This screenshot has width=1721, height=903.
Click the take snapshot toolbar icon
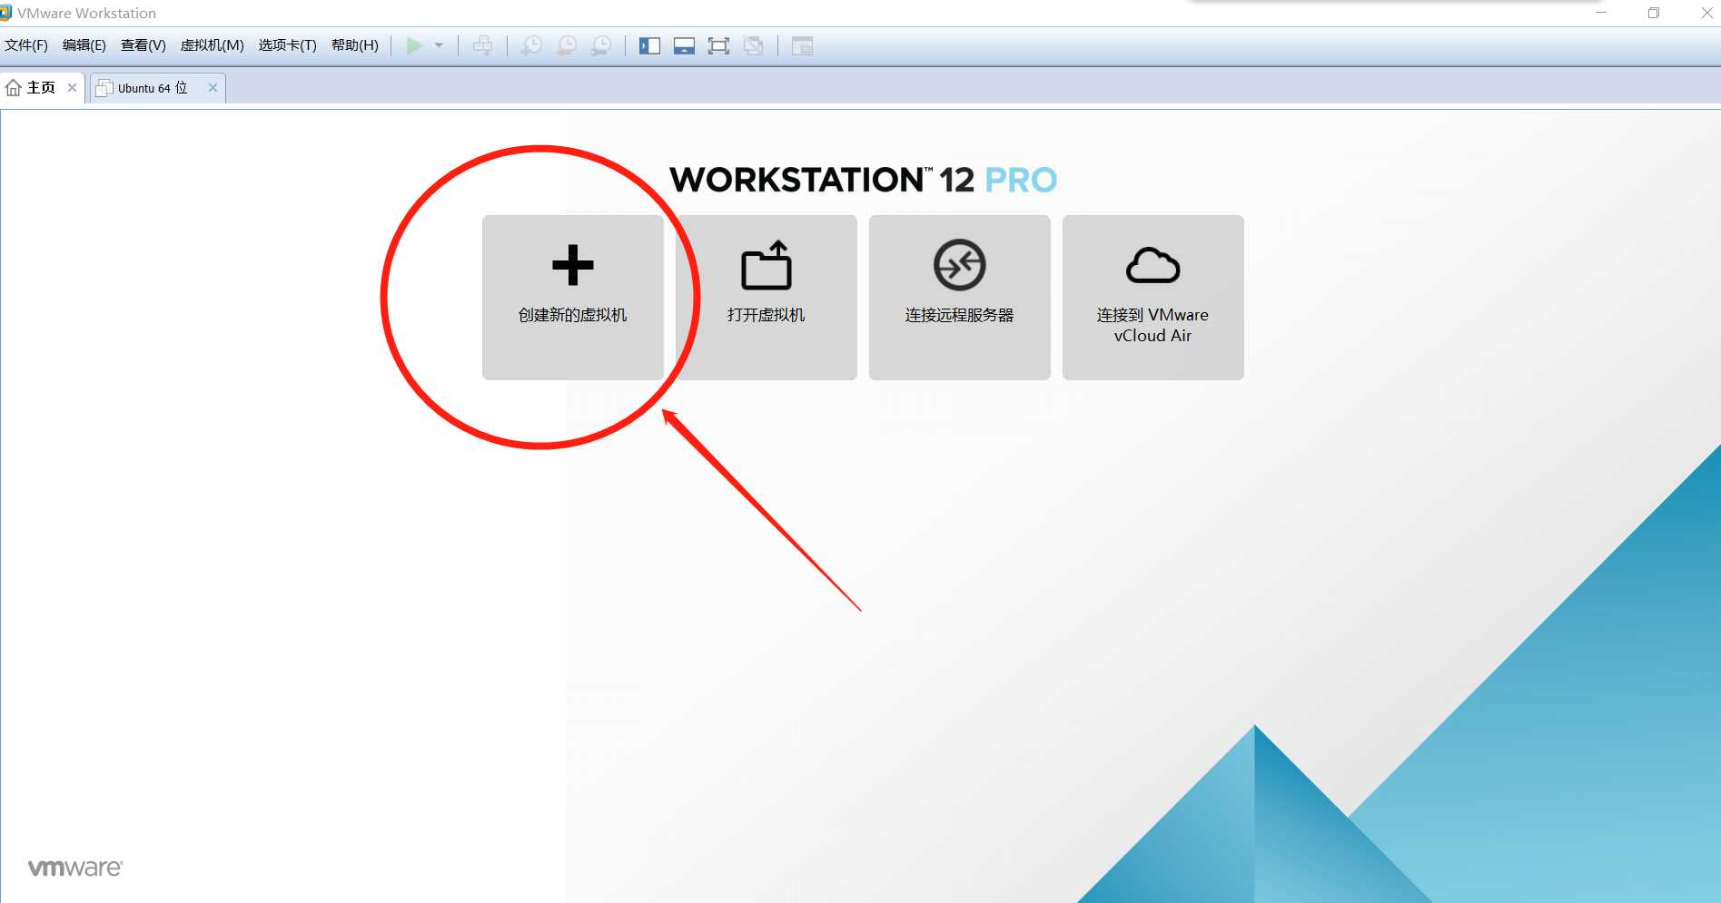click(x=530, y=45)
